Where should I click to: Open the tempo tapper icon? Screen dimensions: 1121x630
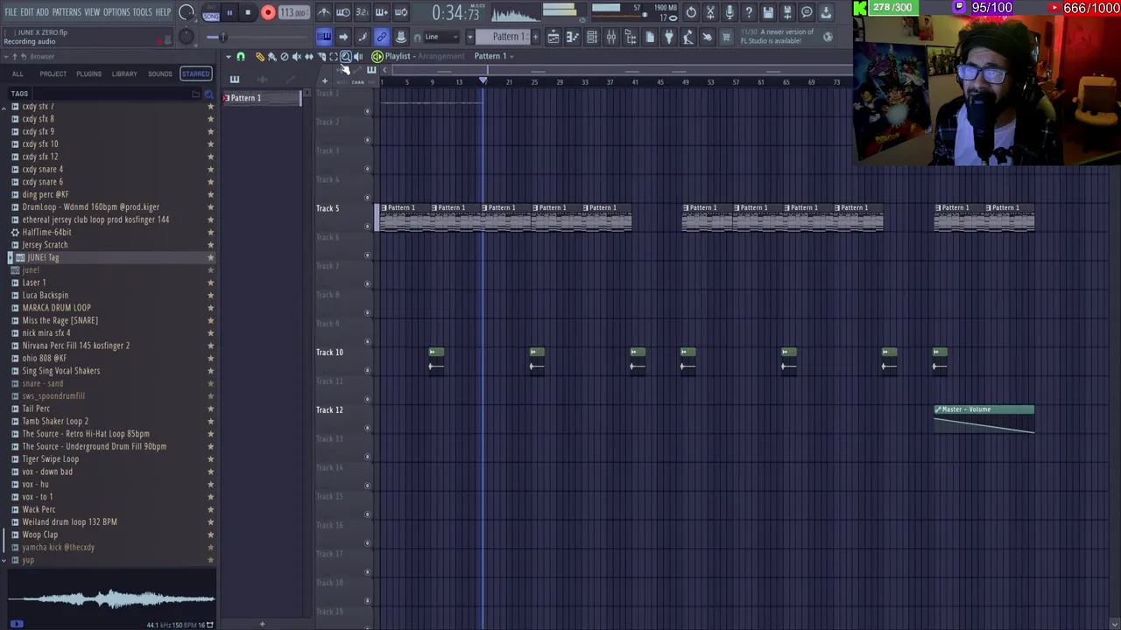tap(687, 37)
